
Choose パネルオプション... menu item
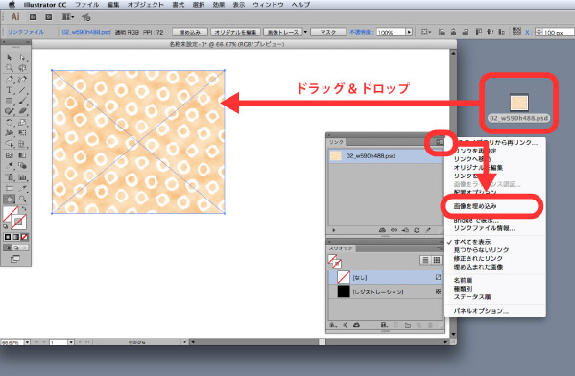point(481,311)
